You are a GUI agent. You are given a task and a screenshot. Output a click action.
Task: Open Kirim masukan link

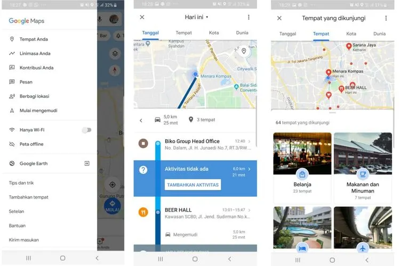[24, 240]
